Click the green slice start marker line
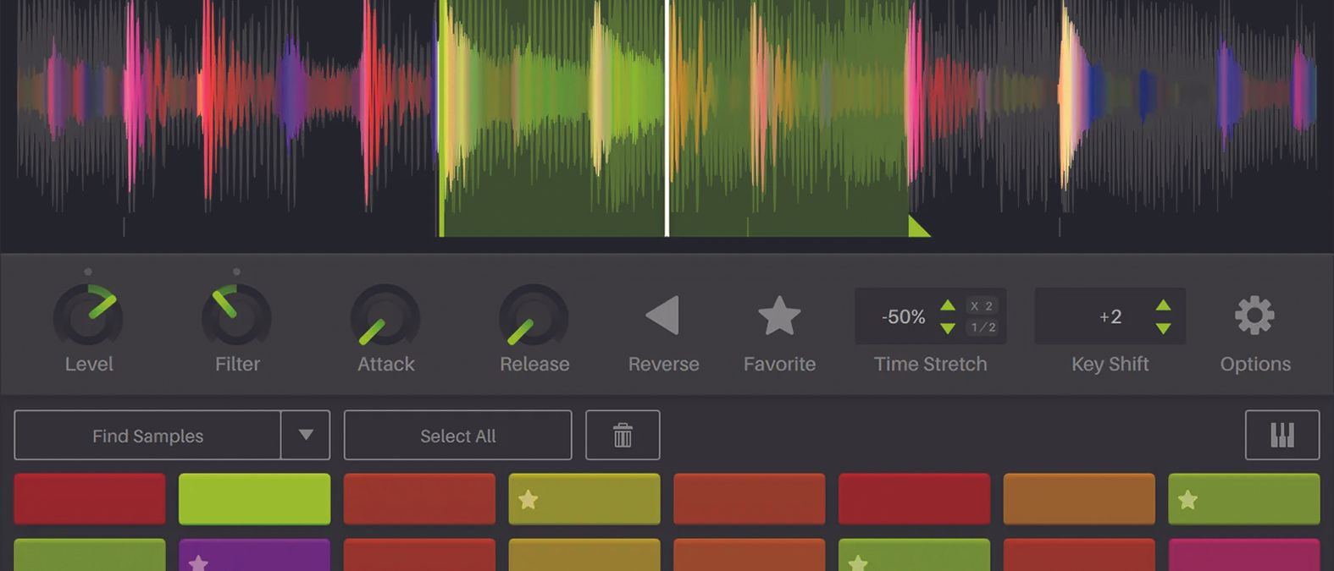Image resolution: width=1334 pixels, height=571 pixels. click(441, 118)
